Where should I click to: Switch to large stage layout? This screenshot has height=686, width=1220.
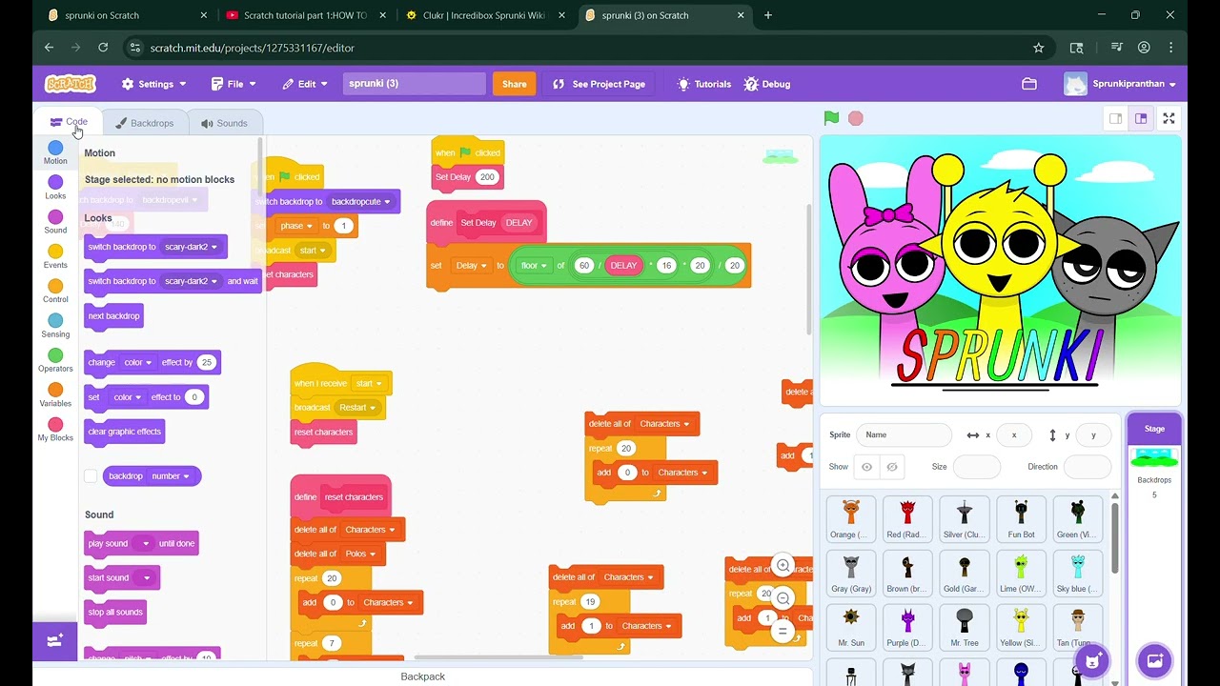(1141, 118)
